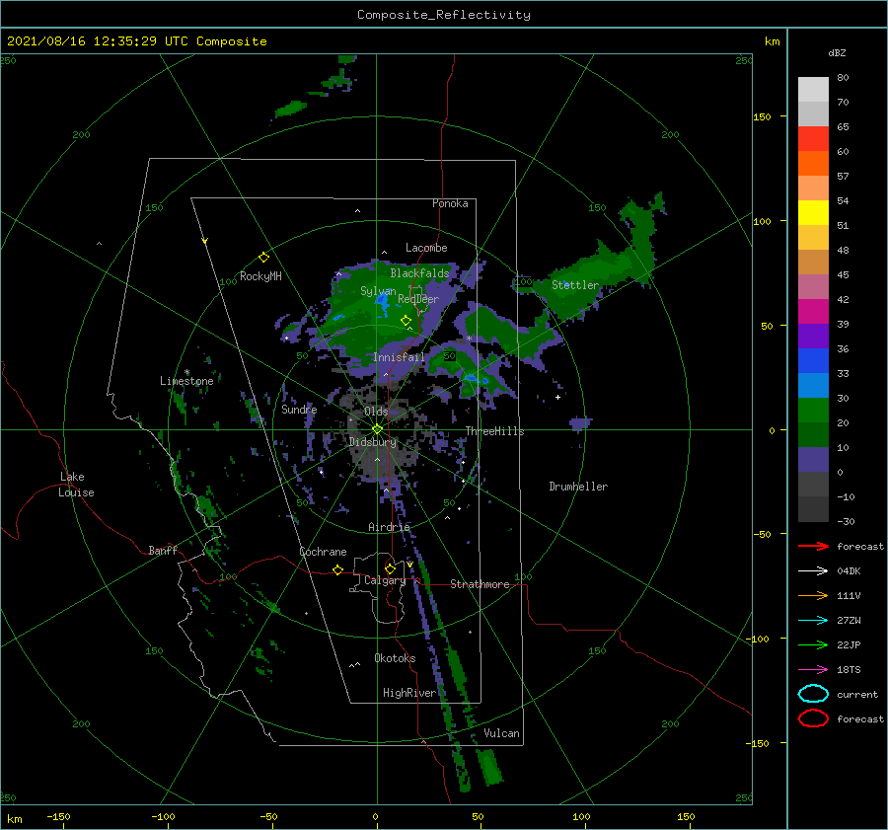Select the Lacombe label
The width and height of the screenshot is (888, 830).
coord(426,248)
